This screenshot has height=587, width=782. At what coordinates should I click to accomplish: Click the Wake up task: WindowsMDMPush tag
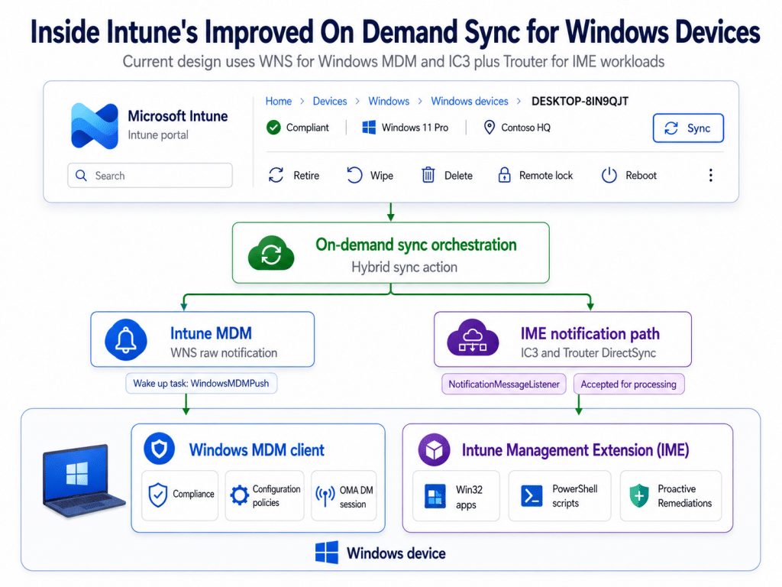click(201, 384)
